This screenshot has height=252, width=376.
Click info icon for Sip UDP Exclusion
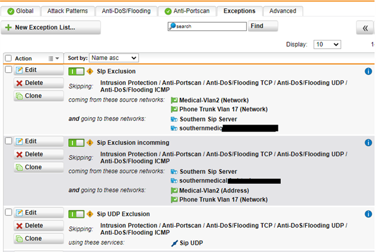tap(368, 214)
